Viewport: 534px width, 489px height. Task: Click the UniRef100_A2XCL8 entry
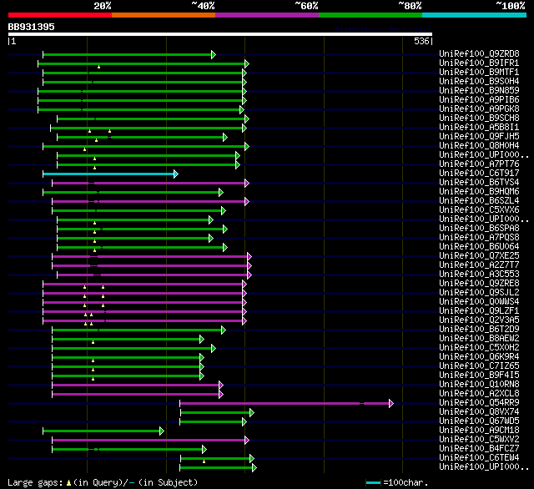[x=479, y=394]
